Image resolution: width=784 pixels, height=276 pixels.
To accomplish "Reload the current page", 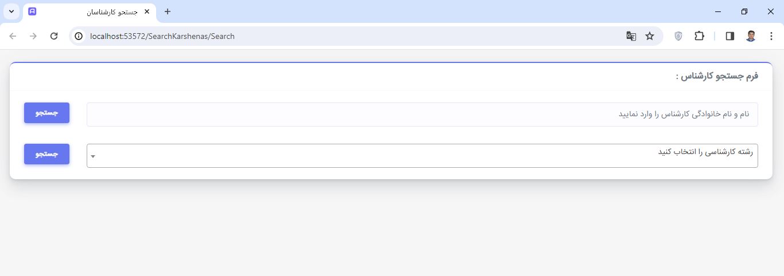I will (54, 36).
